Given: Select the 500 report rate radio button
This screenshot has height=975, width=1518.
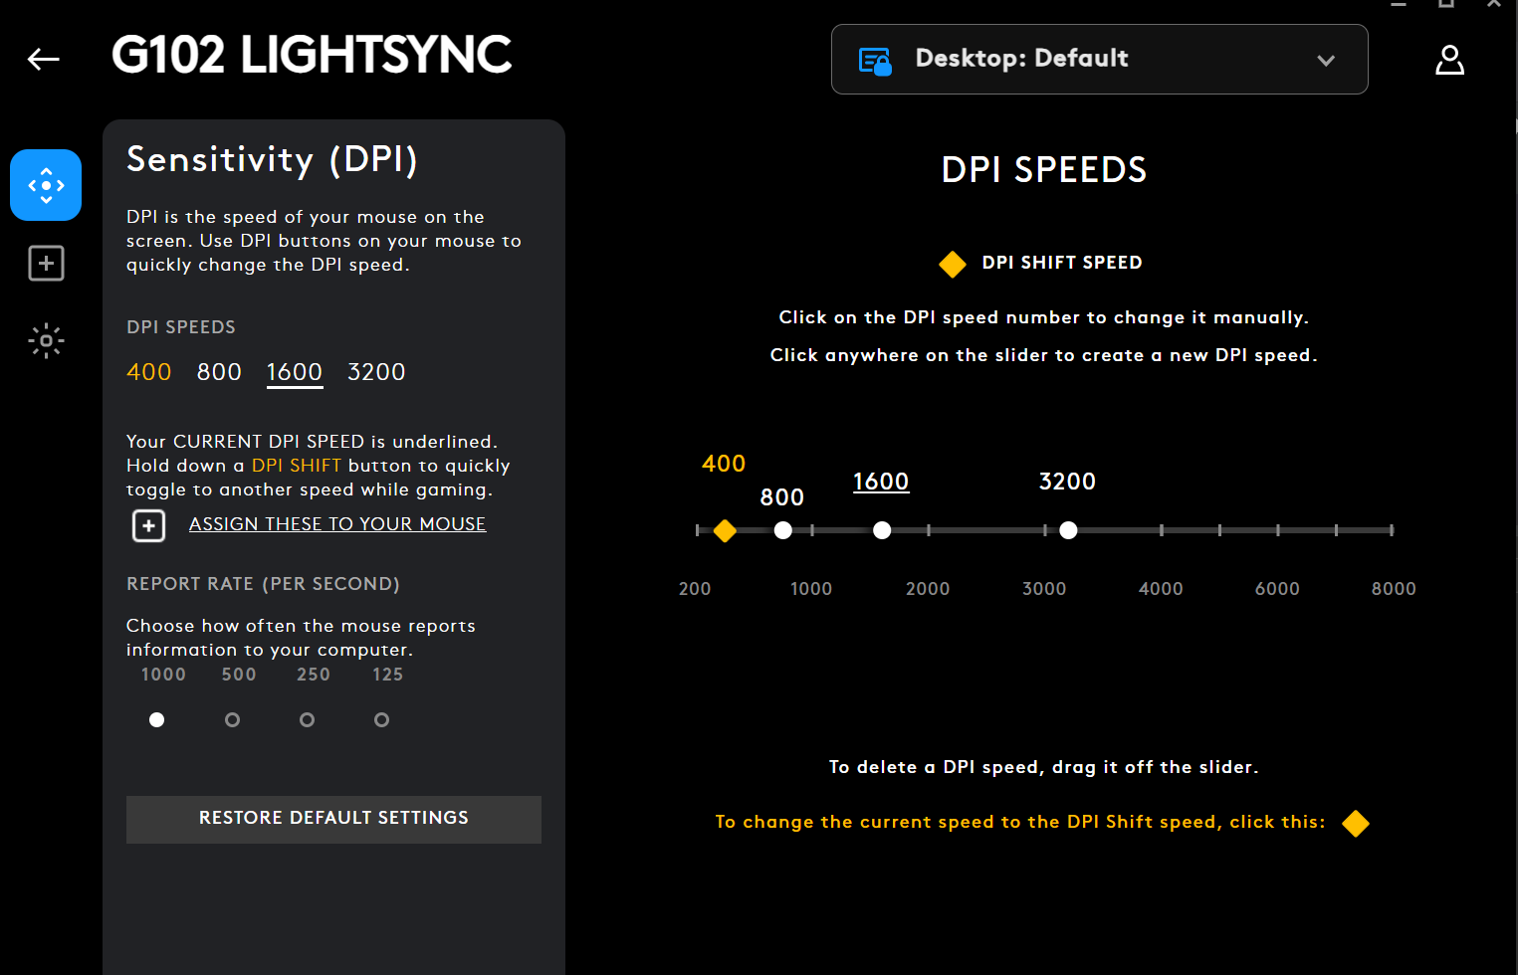Looking at the screenshot, I should 232,719.
